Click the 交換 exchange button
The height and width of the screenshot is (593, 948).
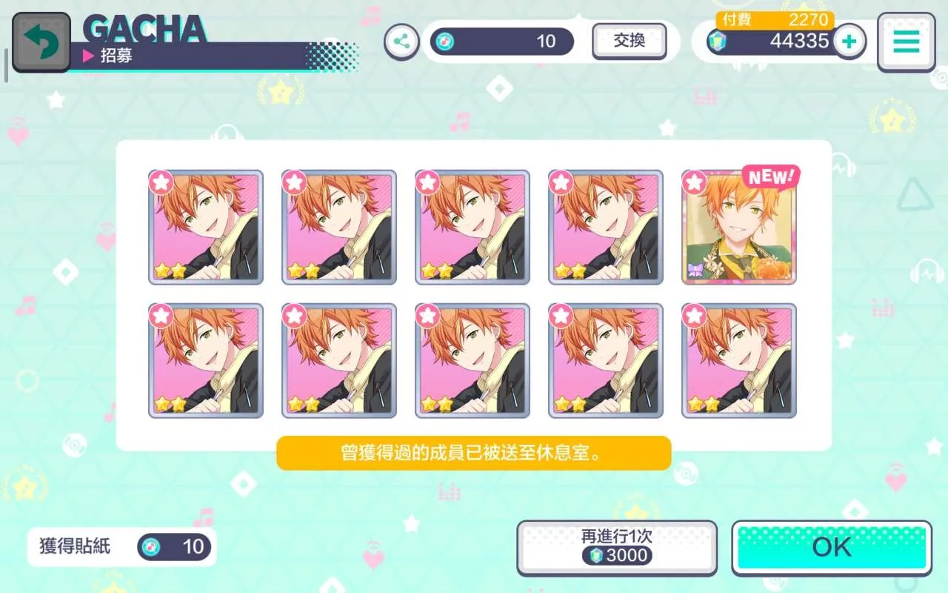click(630, 41)
